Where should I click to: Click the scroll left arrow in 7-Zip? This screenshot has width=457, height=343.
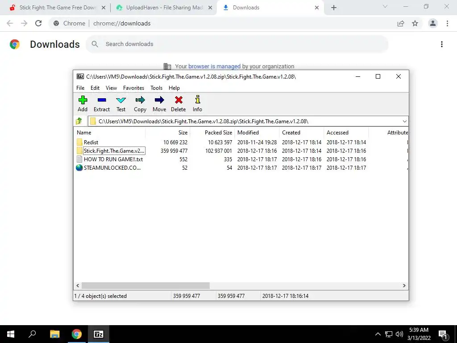(78, 285)
